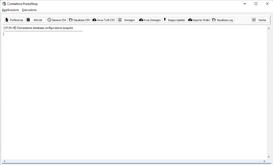Click Uscita button text

point(262,20)
